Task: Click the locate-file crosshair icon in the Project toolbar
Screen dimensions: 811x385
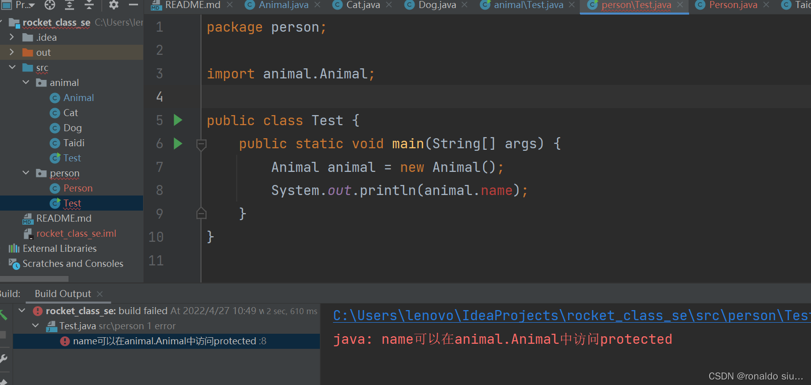Action: tap(50, 5)
